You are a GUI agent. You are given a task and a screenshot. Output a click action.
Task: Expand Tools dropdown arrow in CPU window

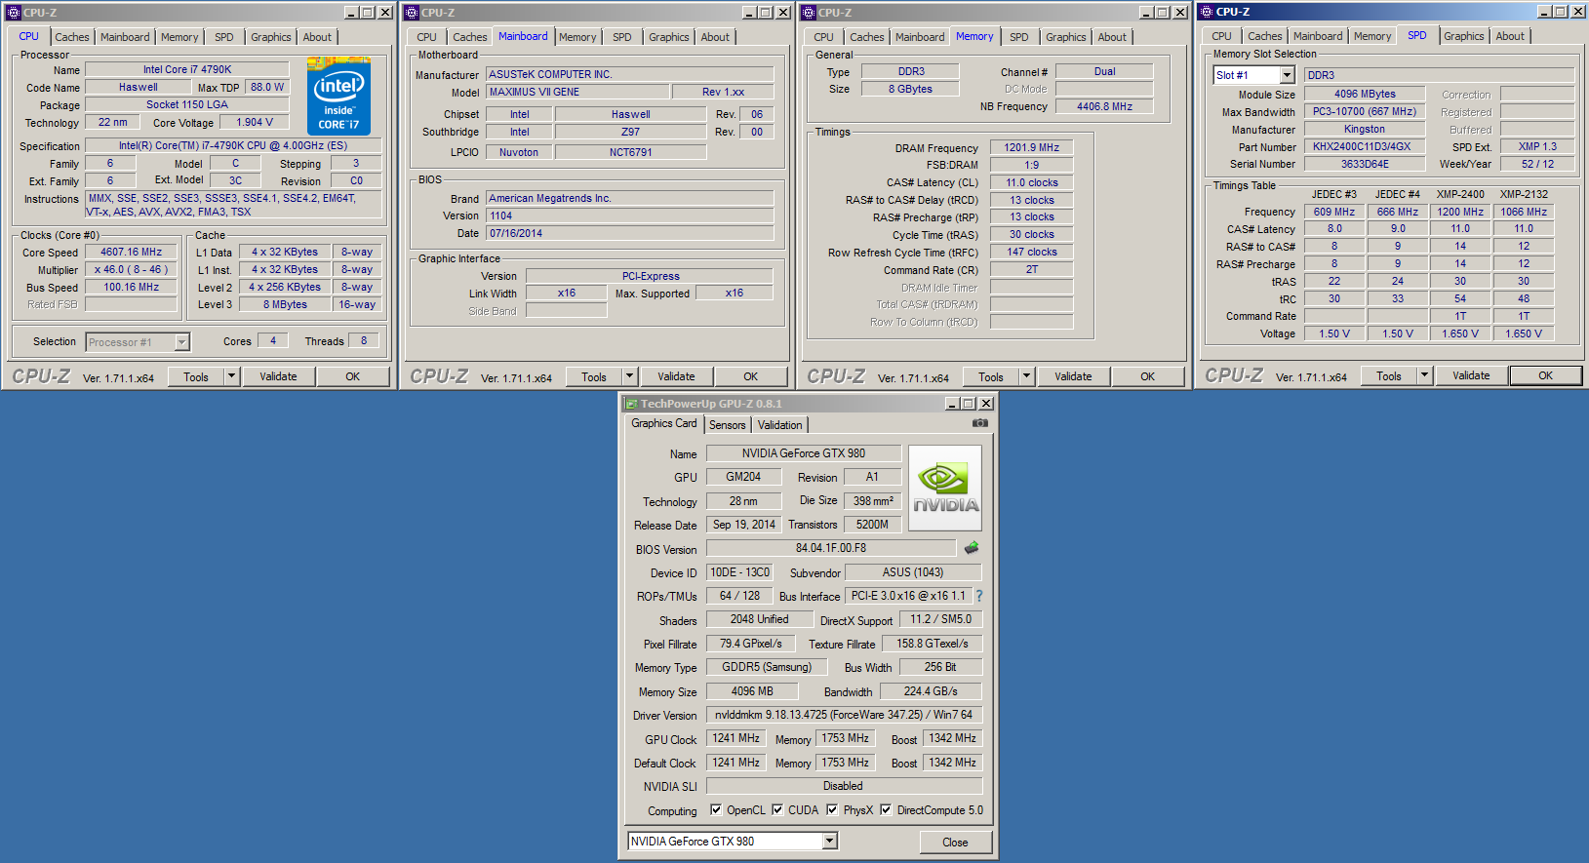pyautogui.click(x=231, y=376)
